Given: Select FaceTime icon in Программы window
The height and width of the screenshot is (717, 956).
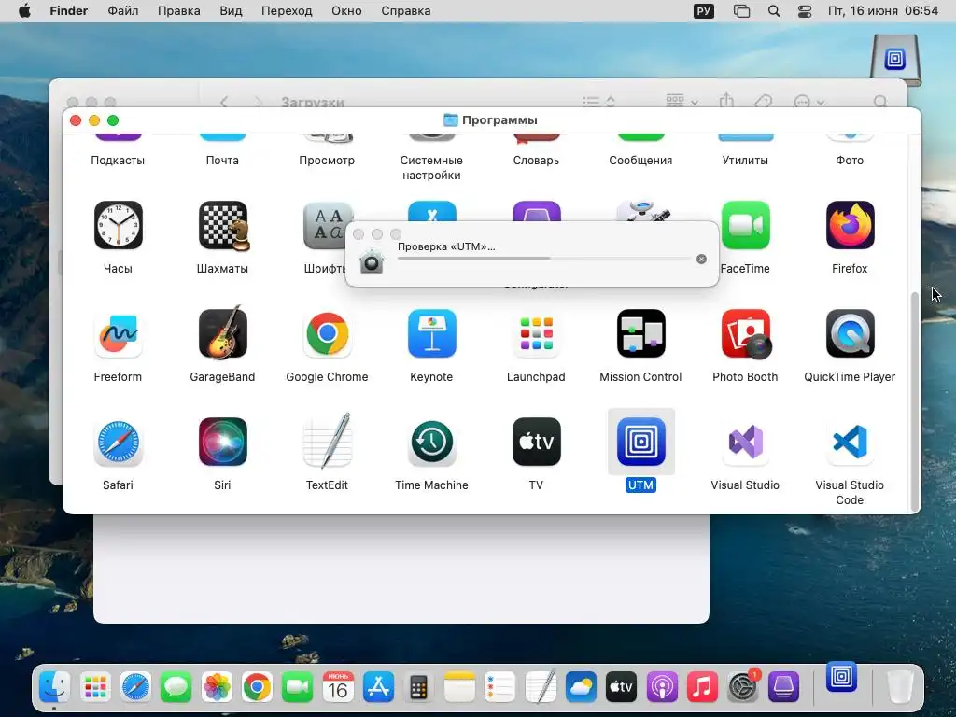Looking at the screenshot, I should coord(745,225).
